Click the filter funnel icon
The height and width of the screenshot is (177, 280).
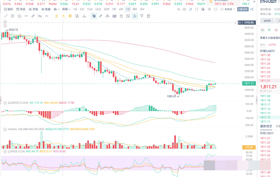[x=142, y=16]
